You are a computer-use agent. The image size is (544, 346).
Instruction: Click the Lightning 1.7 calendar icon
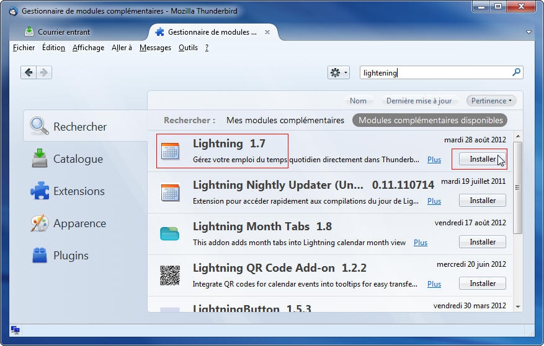pyautogui.click(x=170, y=152)
